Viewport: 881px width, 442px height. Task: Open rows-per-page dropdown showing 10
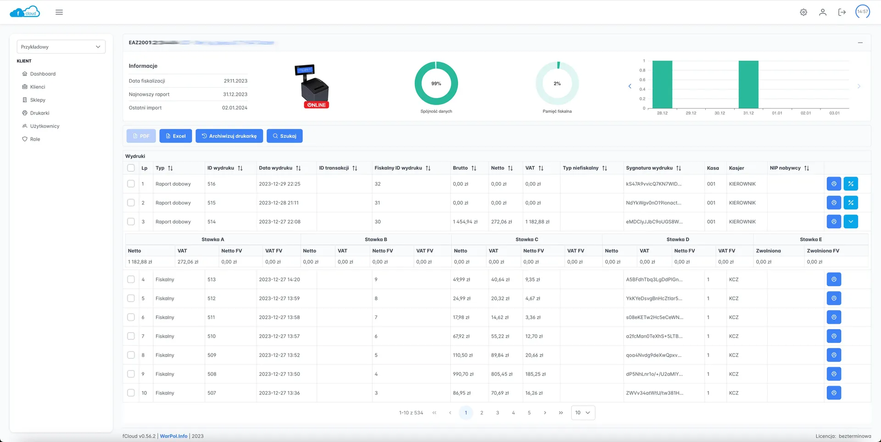coord(583,413)
